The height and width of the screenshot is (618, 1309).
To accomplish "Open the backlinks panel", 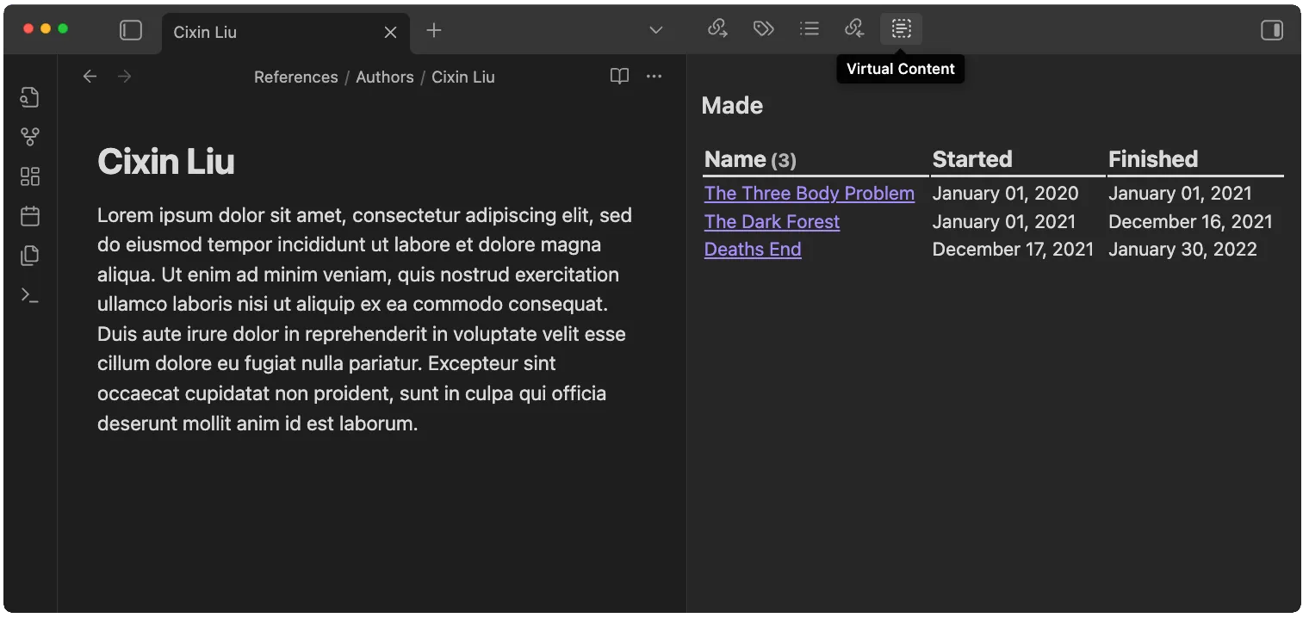I will coord(854,29).
